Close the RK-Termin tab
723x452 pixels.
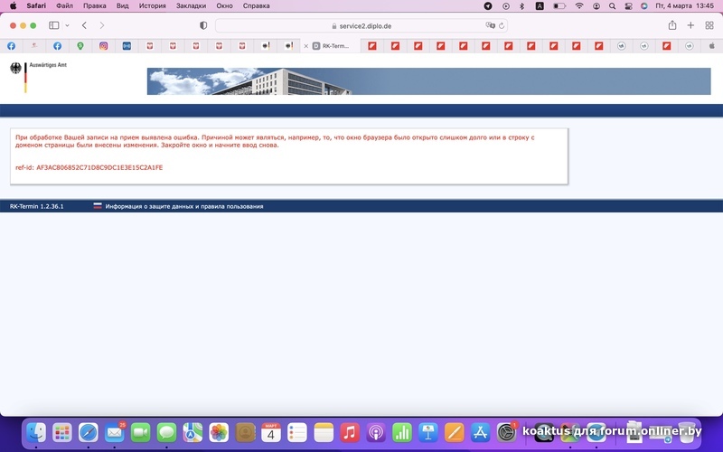(x=305, y=45)
